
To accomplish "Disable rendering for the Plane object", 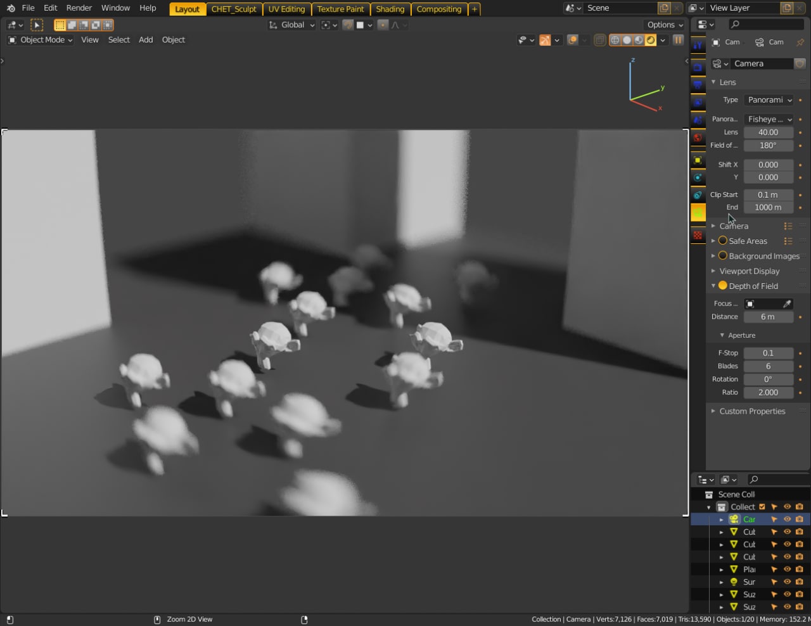I will [x=800, y=569].
